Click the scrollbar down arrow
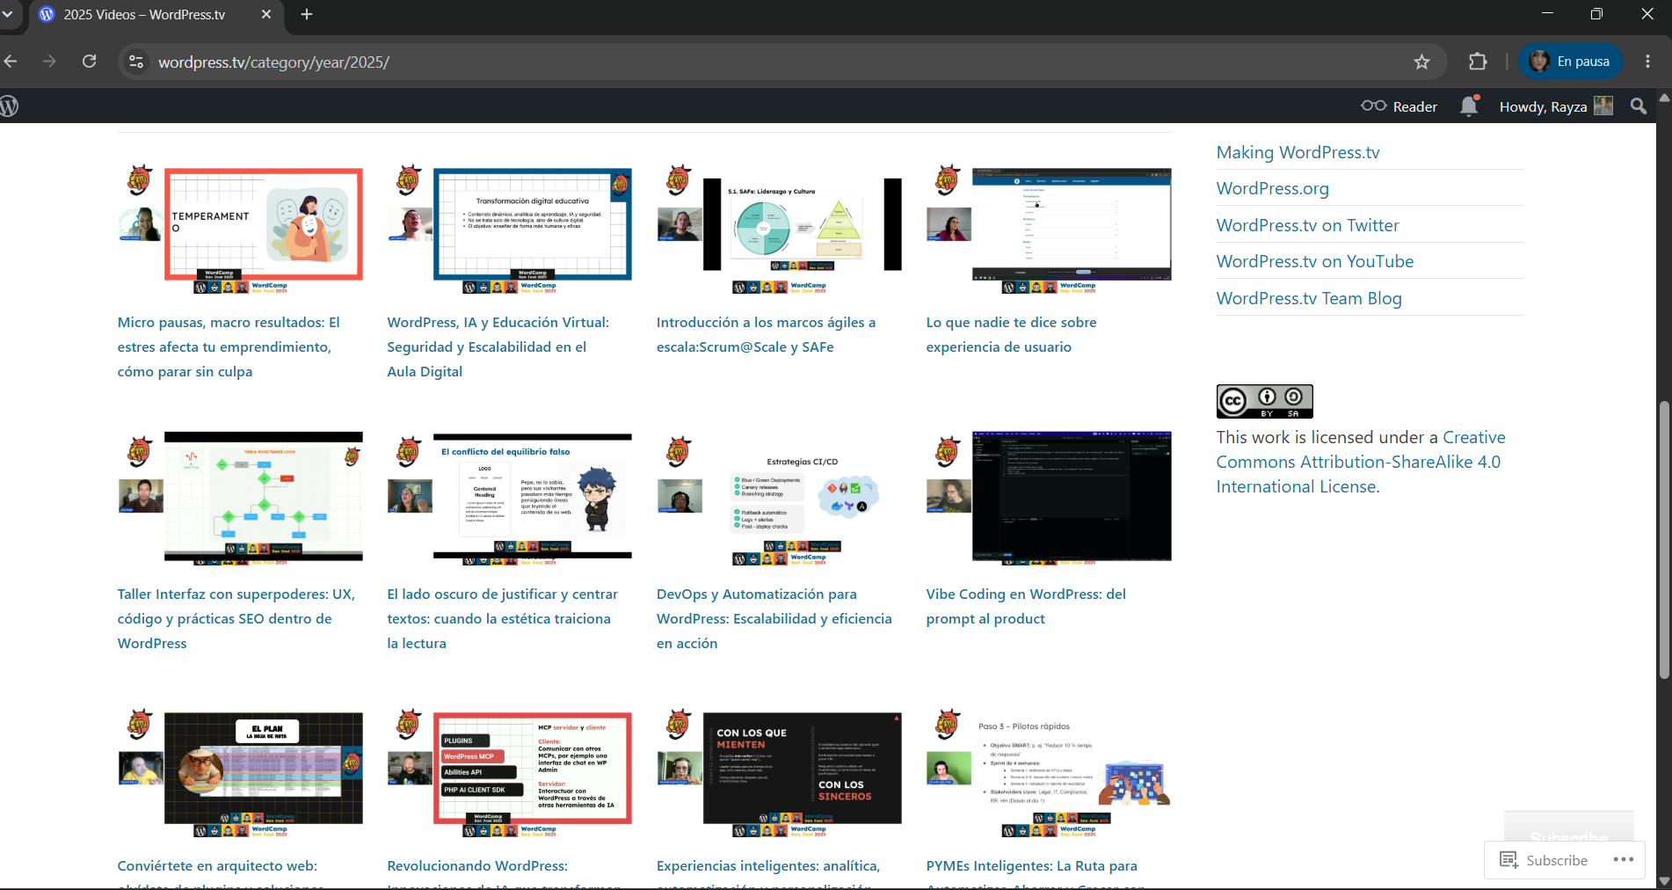The image size is (1672, 890). 1663,880
